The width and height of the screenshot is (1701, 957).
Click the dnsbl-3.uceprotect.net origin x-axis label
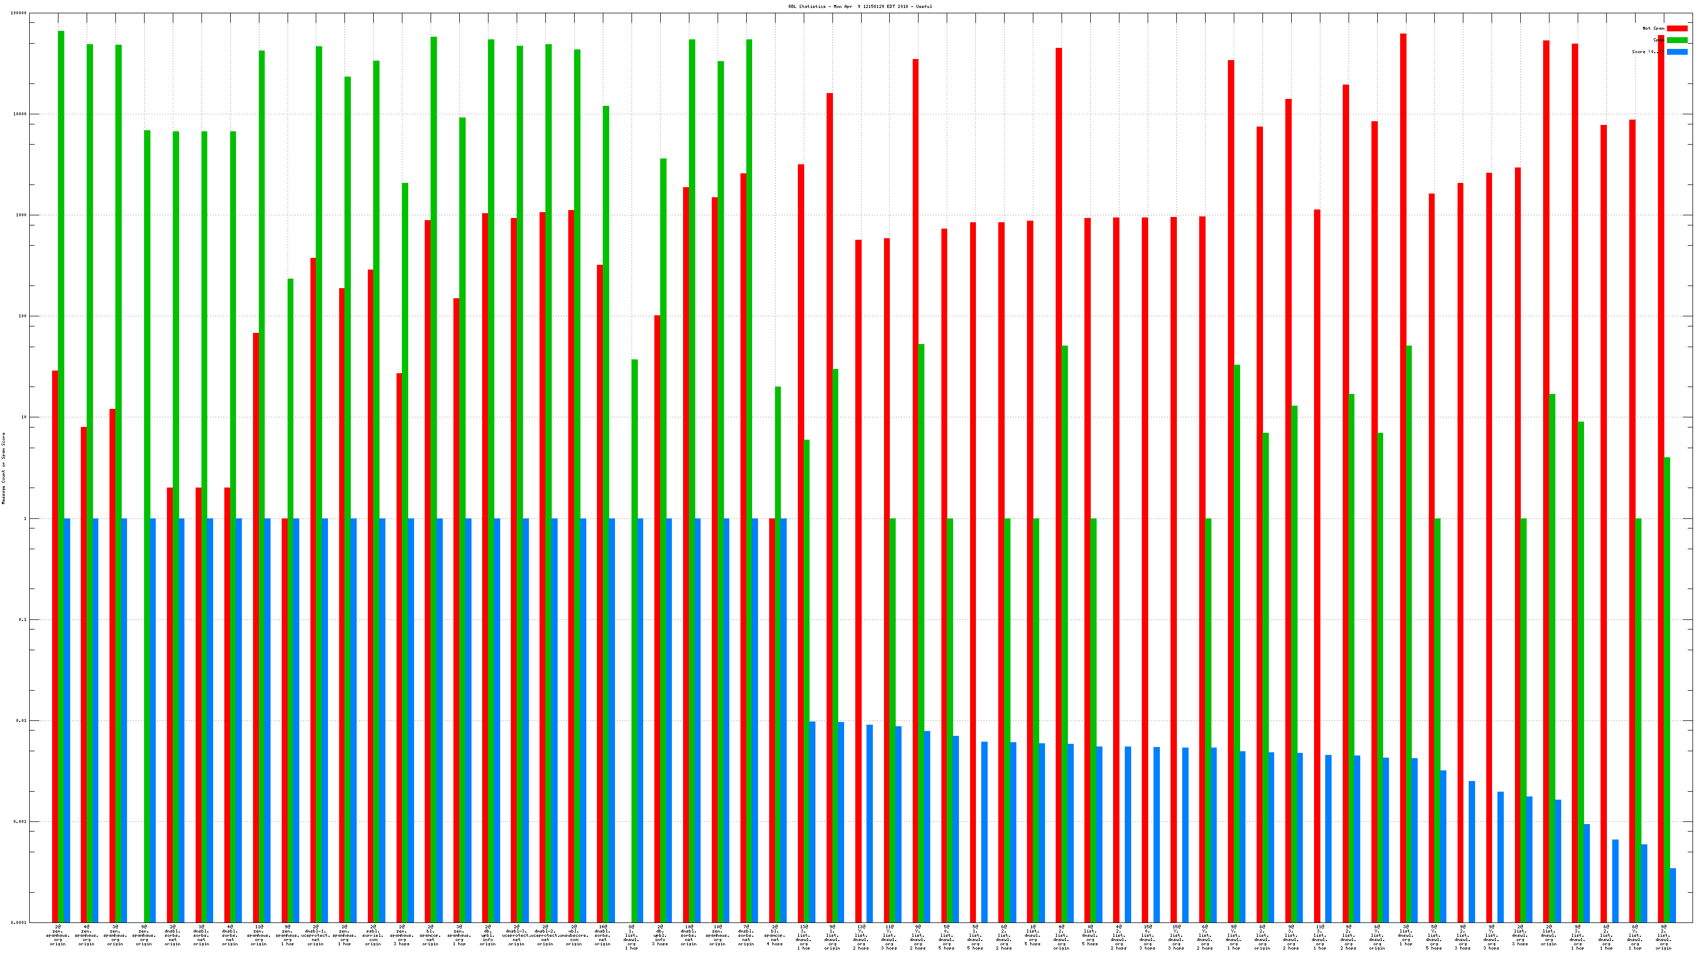(x=516, y=935)
